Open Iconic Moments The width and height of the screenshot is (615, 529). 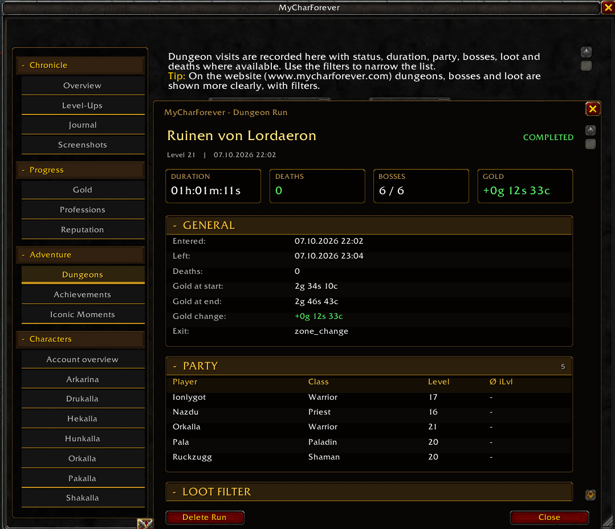pos(83,315)
